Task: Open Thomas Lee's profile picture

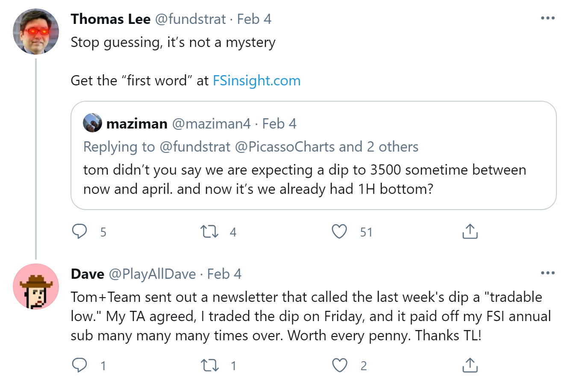Action: (x=36, y=32)
